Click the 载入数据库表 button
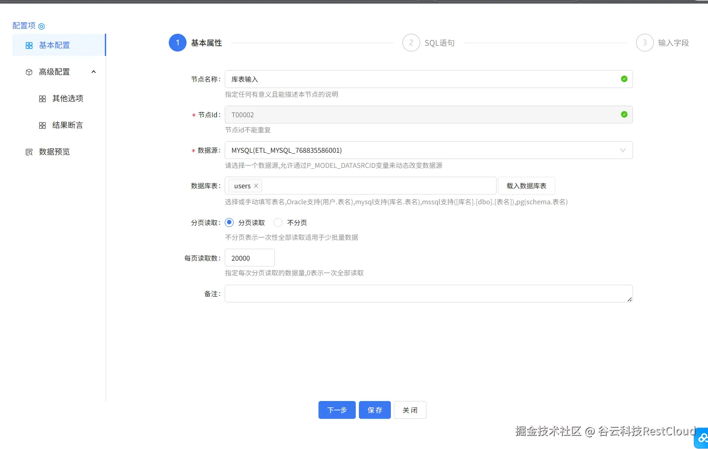708x449 pixels. (526, 186)
